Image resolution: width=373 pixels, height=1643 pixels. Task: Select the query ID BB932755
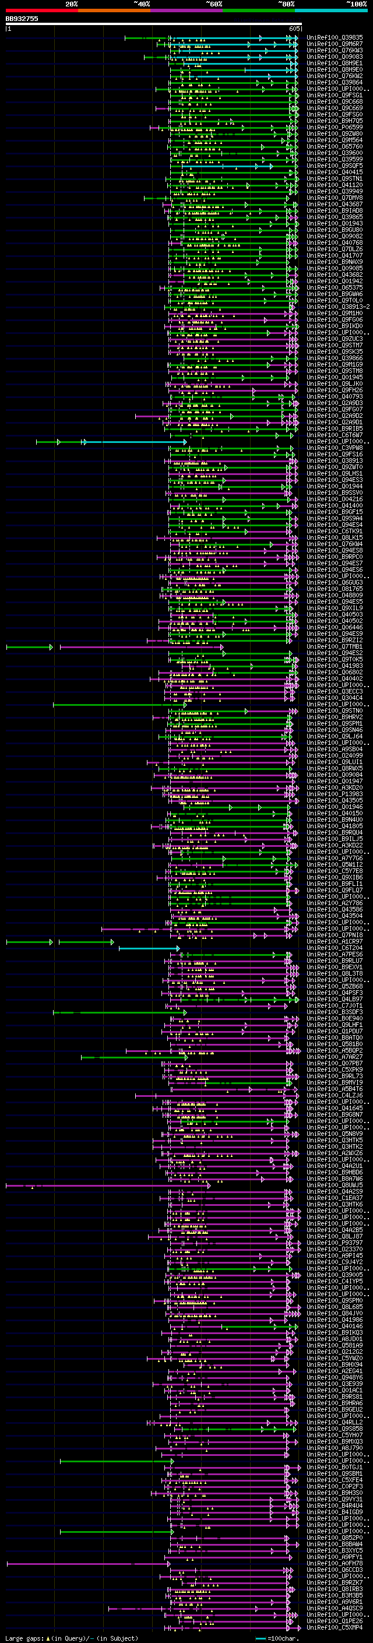[x=22, y=19]
